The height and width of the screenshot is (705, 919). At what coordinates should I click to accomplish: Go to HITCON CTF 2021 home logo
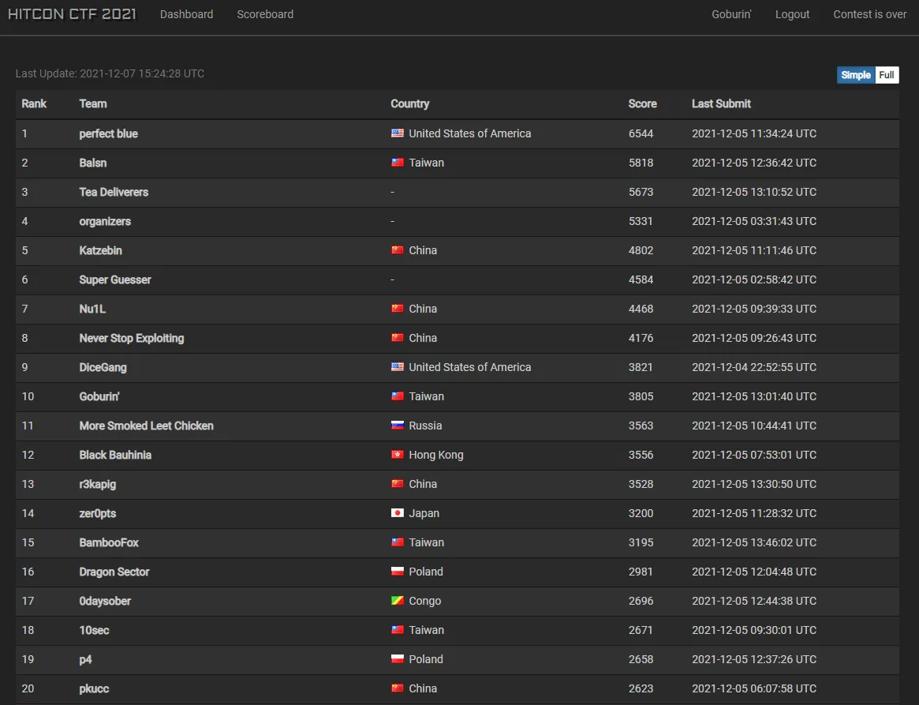[x=72, y=14]
